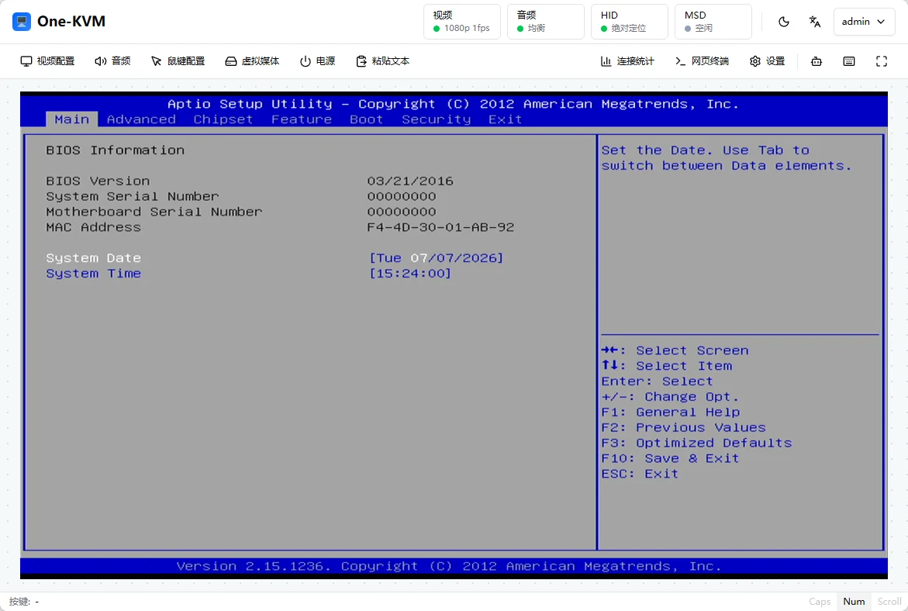Switch to Chipset BIOS tab
Screen dimensions: 908x611
coord(223,119)
